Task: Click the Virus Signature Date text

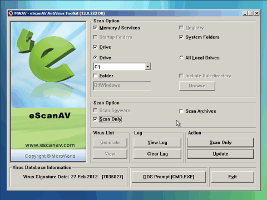Action: coord(73,177)
